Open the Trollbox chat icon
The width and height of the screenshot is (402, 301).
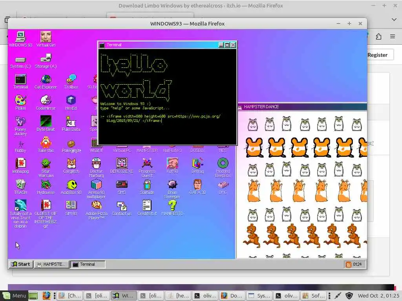coord(71,82)
